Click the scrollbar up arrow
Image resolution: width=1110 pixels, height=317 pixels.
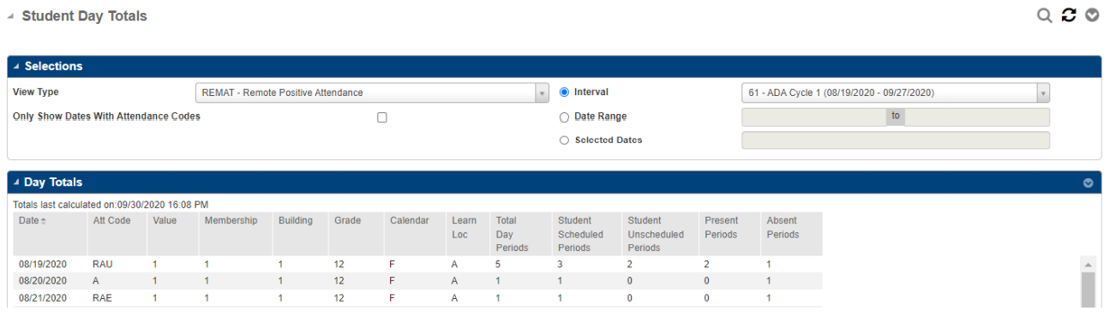(1089, 265)
